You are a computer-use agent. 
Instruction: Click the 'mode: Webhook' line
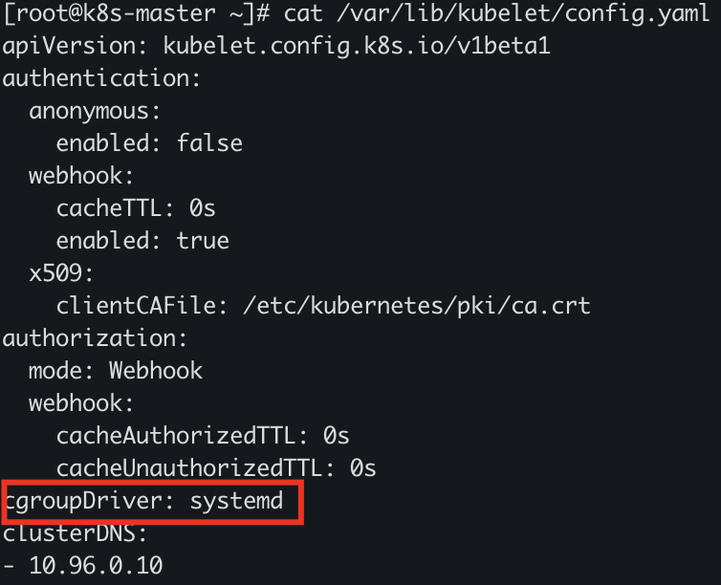pyautogui.click(x=116, y=371)
